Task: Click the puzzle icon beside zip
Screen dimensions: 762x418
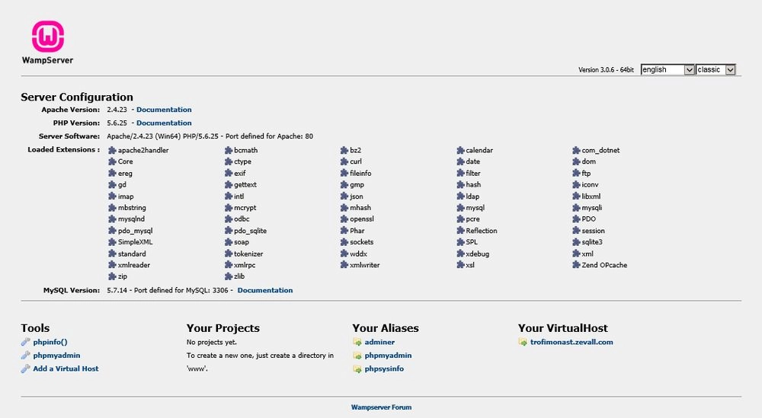Action: pos(112,276)
